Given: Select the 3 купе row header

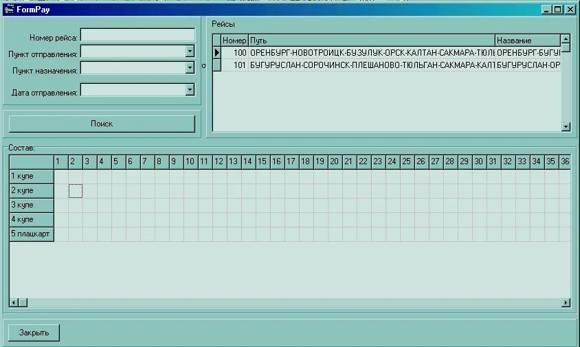Looking at the screenshot, I should 32,205.
